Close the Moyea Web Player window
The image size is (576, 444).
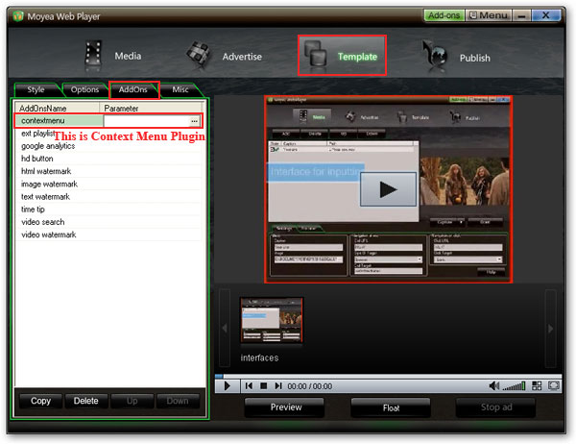(546, 15)
